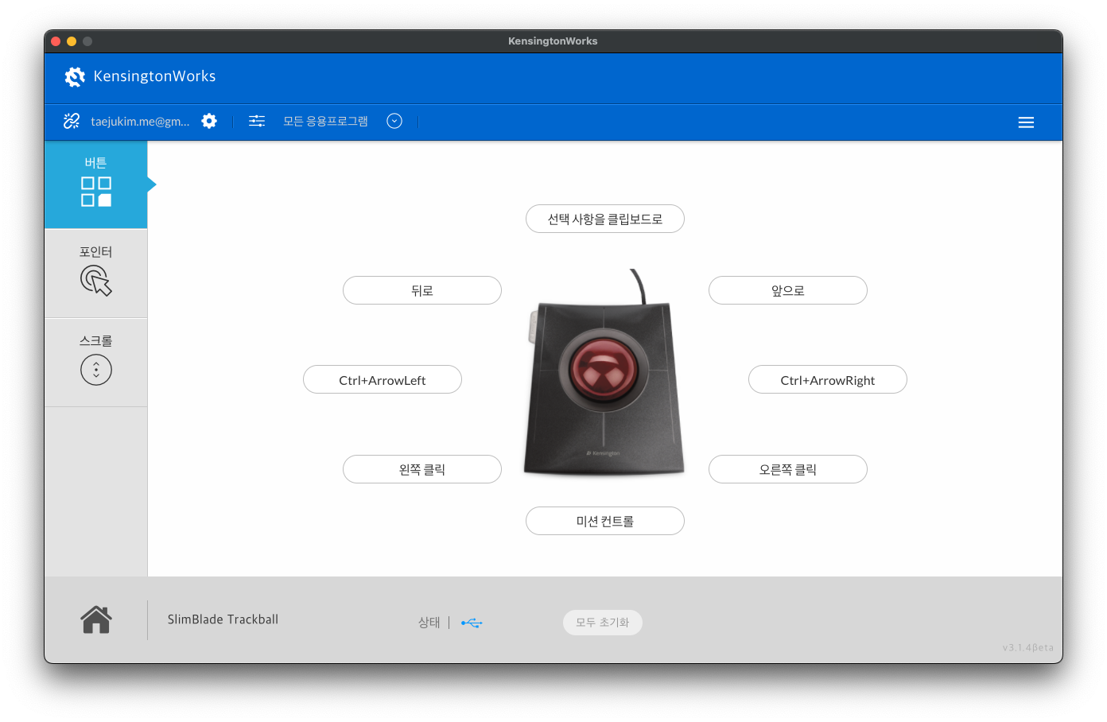Image resolution: width=1107 pixels, height=722 pixels.
Task: Click the home icon
Action: coord(96,619)
